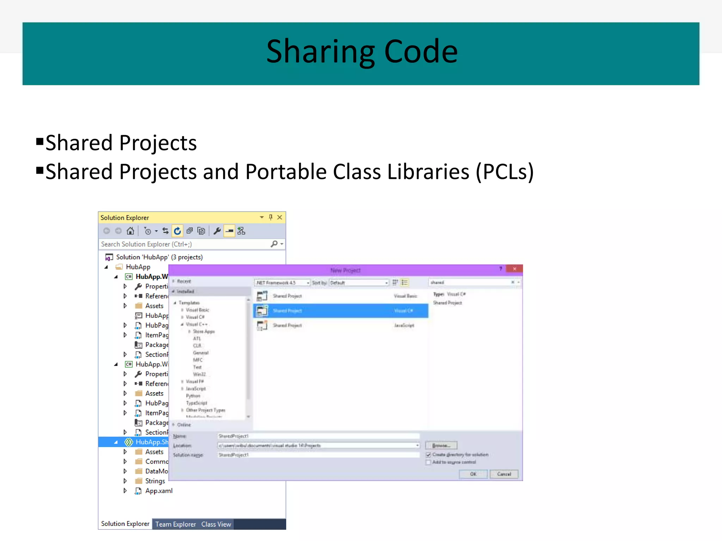Collapse the Installed section
Screen dimensions: 722x541
coord(173,292)
